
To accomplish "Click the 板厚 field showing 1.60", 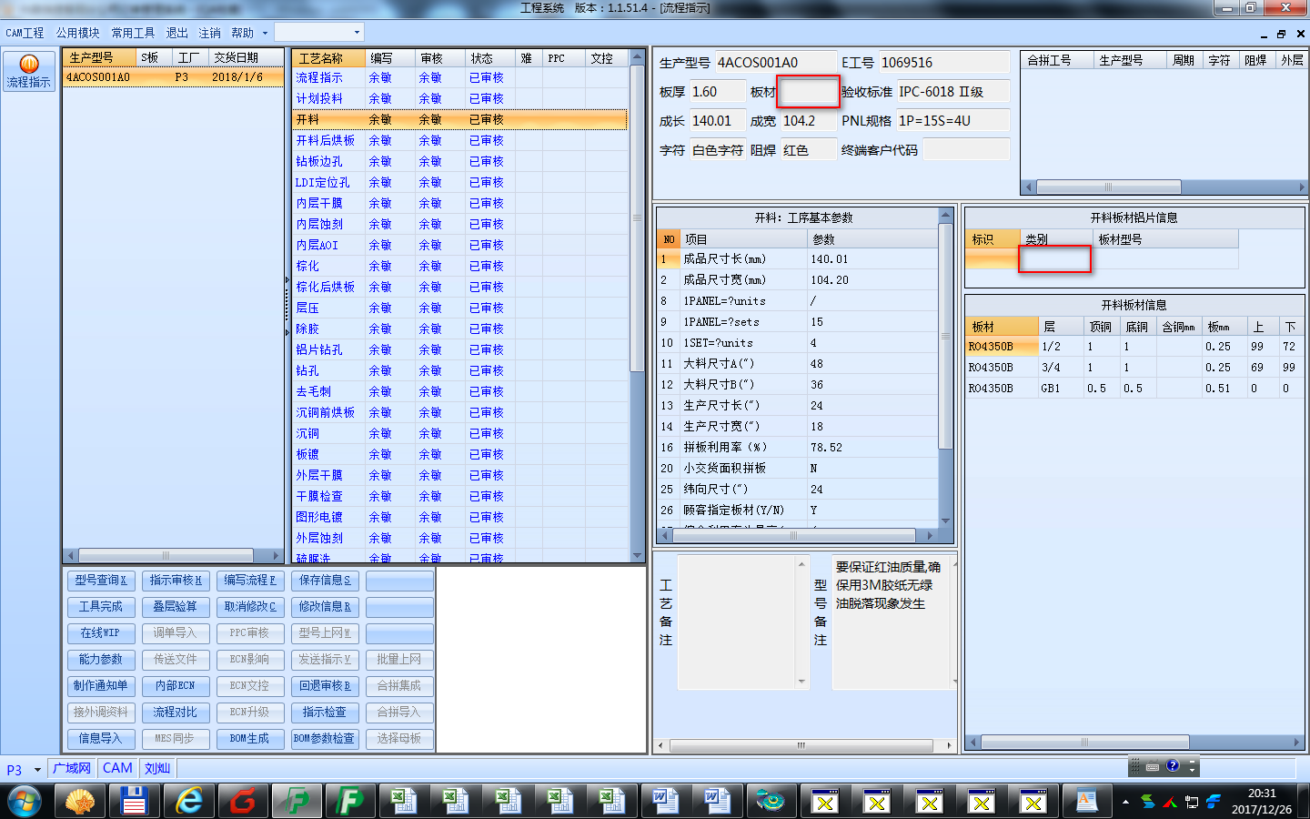I will (717, 92).
